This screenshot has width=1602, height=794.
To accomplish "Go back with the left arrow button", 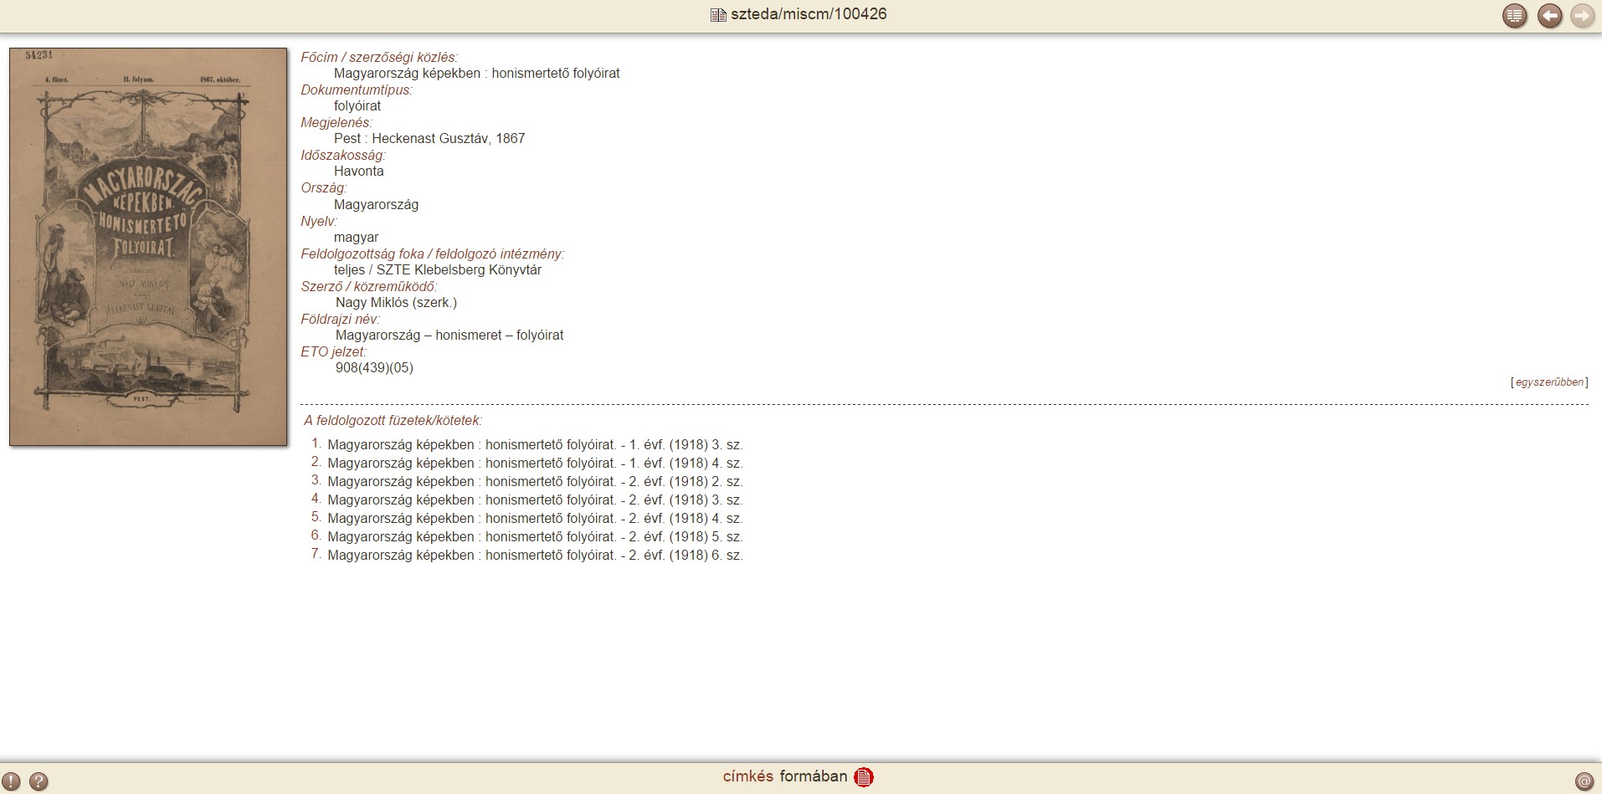I will click(x=1549, y=16).
